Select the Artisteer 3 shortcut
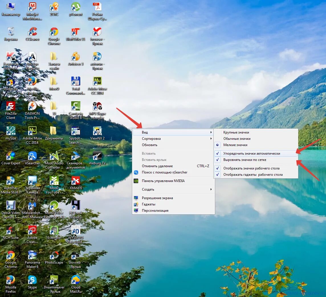 tap(76, 59)
